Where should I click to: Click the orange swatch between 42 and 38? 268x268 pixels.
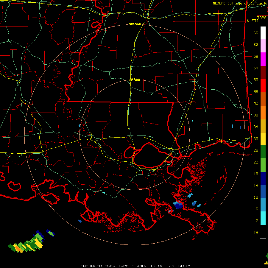tap(263, 113)
